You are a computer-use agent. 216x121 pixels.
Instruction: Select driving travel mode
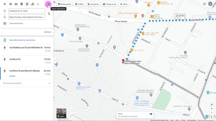click(16, 4)
